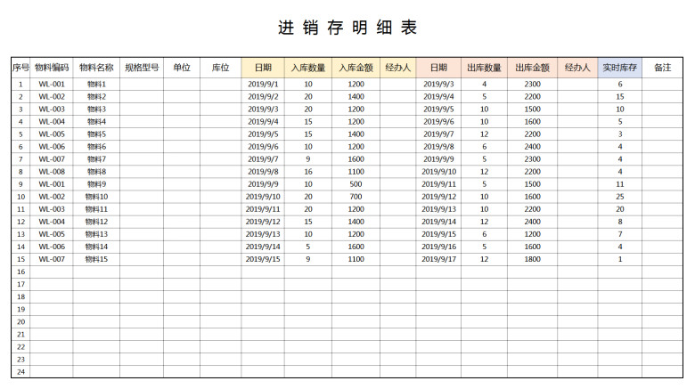Select the 入库金额 column header
Screen dimensions: 695x389
(x=356, y=68)
